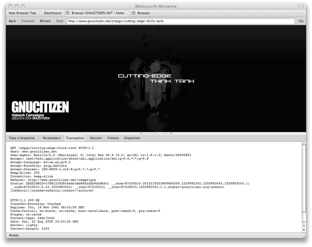
Task: Switch to the Transaction tab
Action: click(x=75, y=138)
